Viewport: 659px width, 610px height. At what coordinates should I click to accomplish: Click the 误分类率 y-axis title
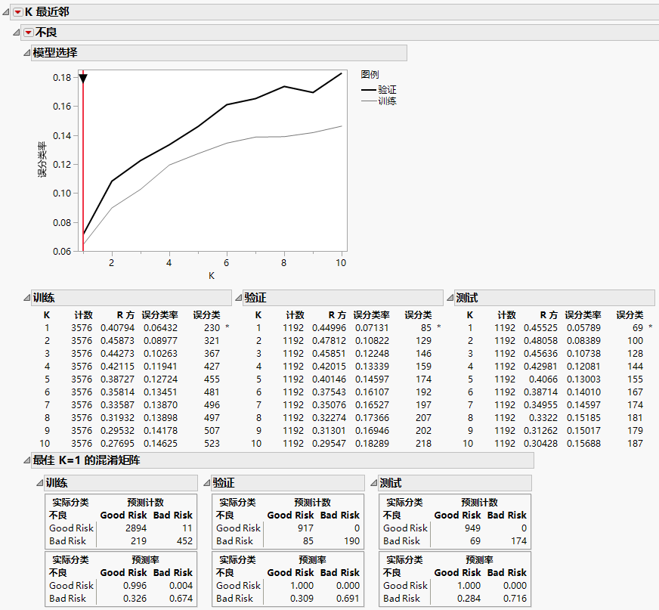tap(43, 159)
